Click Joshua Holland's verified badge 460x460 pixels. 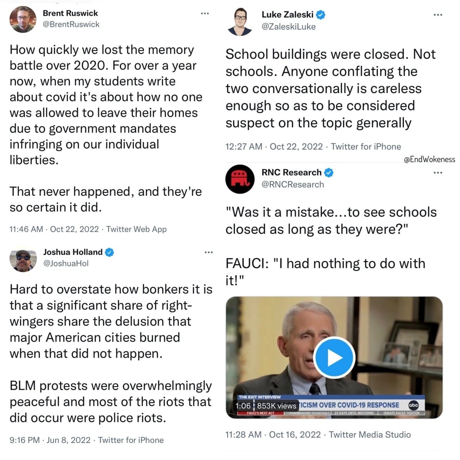[110, 252]
